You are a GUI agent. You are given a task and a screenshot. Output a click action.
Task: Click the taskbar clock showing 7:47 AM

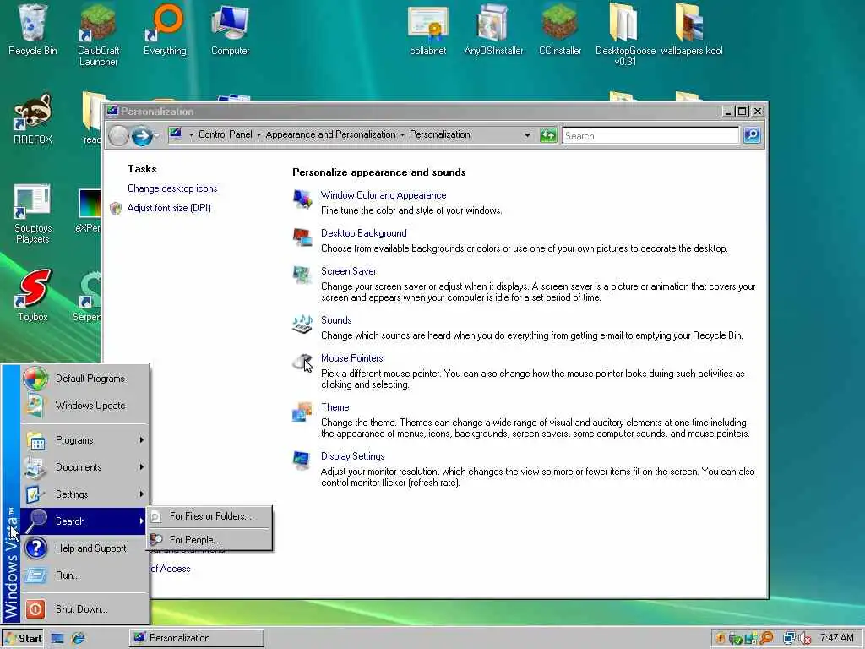837,638
